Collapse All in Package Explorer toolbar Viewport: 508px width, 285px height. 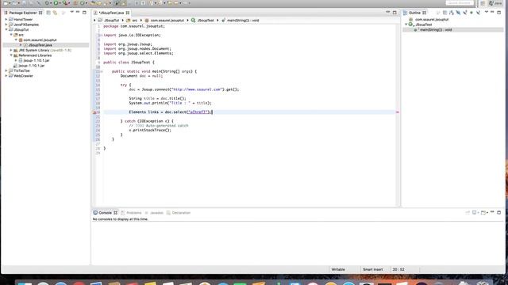click(x=48, y=13)
